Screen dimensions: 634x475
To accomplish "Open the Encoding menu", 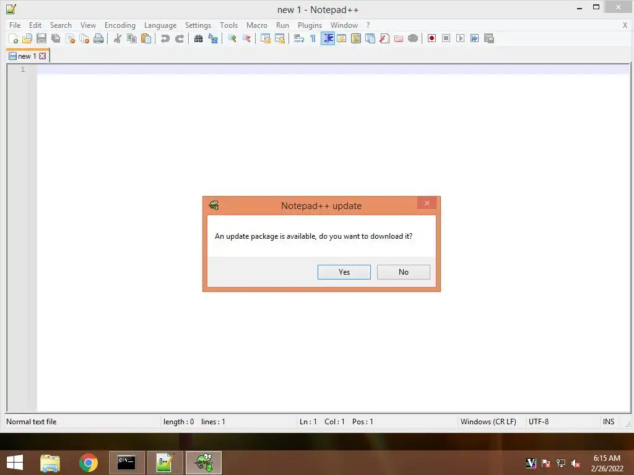I will 120,25.
